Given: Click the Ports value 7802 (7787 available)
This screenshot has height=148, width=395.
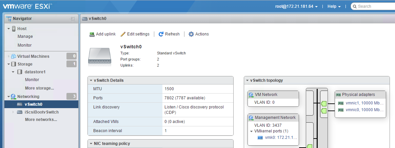Looking at the screenshot, I should tap(185, 98).
